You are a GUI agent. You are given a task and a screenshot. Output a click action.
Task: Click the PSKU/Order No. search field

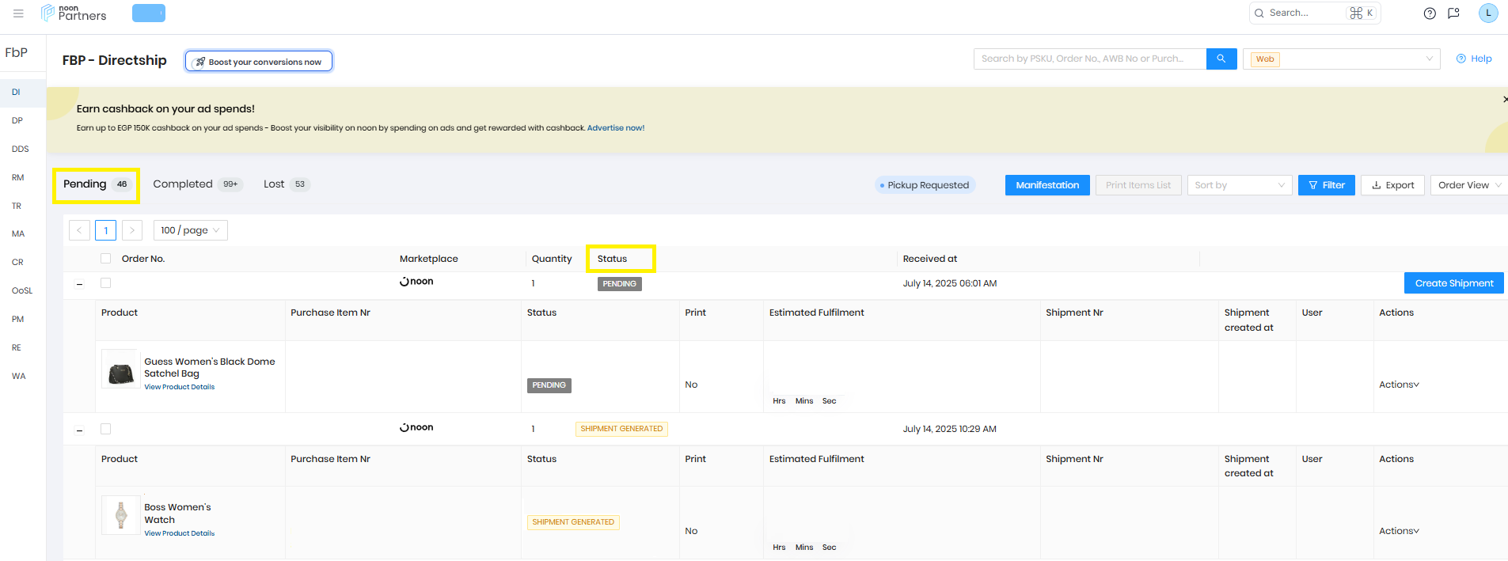tap(1090, 59)
